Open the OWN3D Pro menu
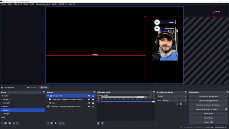The height and width of the screenshot is (129, 229). 63,4
